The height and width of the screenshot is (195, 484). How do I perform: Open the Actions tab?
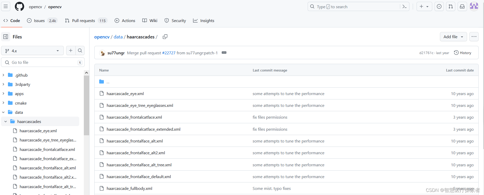coord(125,20)
